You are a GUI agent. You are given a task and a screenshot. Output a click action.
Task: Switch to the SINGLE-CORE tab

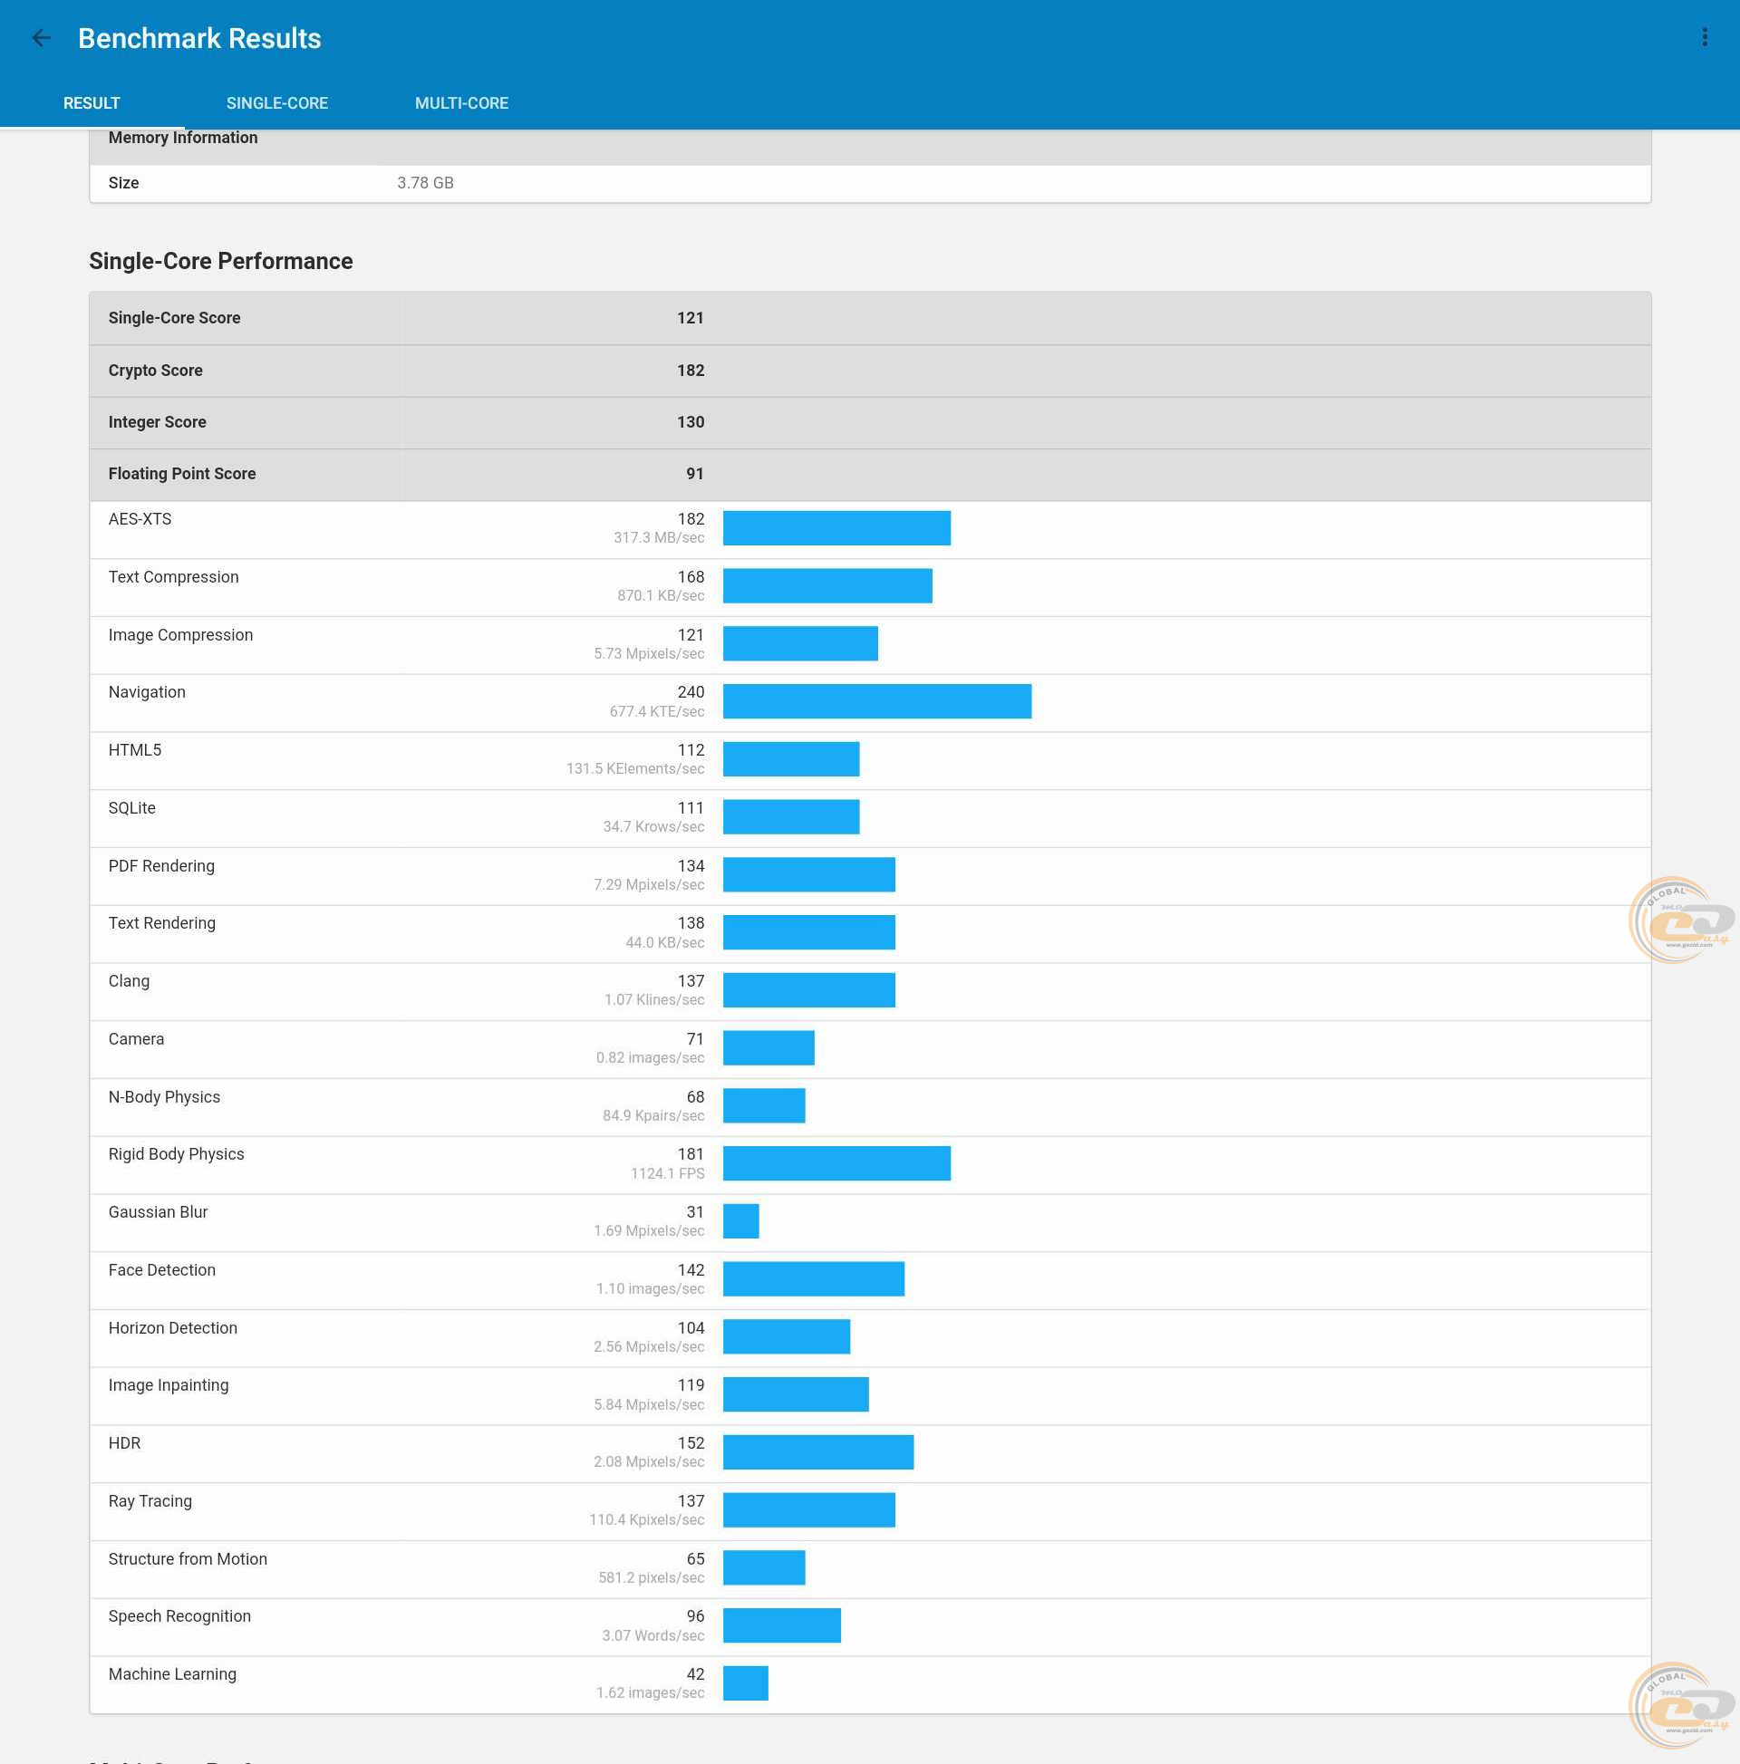276,103
